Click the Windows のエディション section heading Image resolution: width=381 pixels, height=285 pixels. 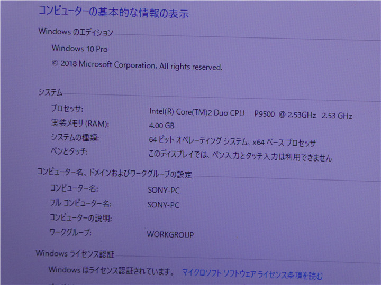pos(76,32)
